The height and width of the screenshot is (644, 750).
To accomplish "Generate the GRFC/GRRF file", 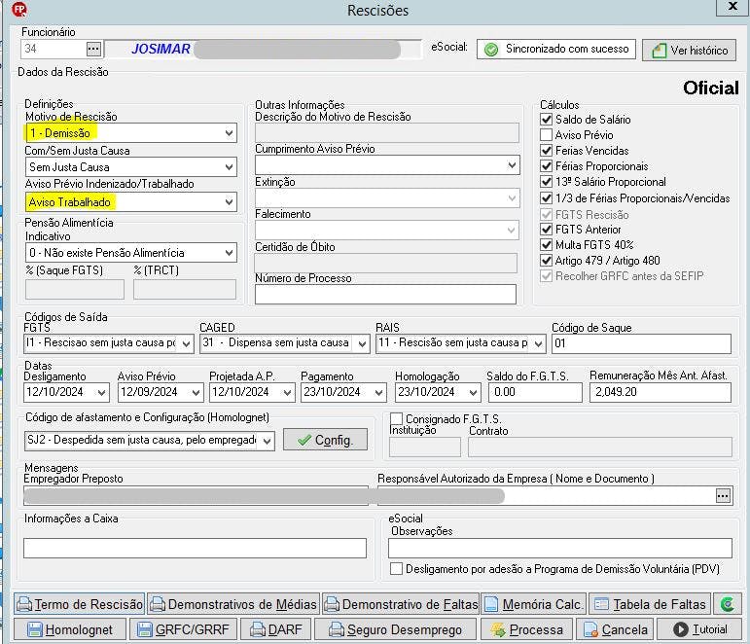I will 185,629.
